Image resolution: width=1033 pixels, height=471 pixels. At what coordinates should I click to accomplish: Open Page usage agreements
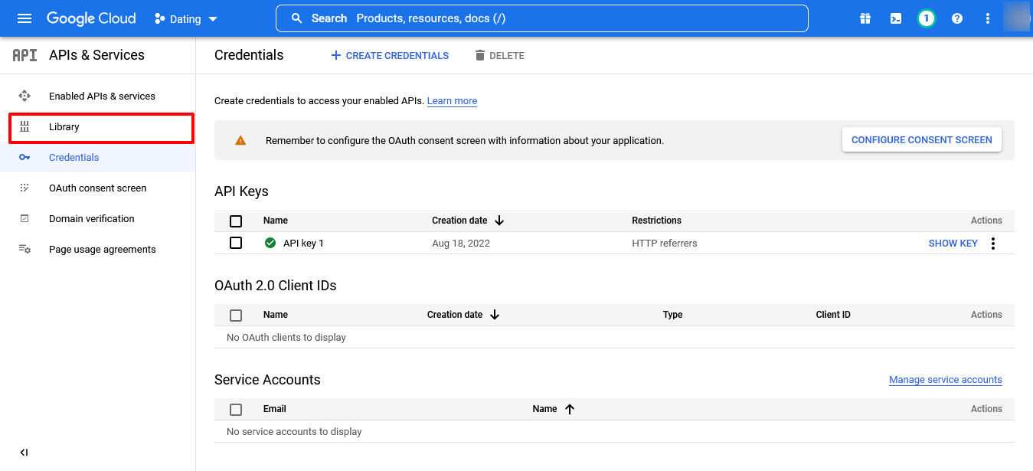click(103, 249)
